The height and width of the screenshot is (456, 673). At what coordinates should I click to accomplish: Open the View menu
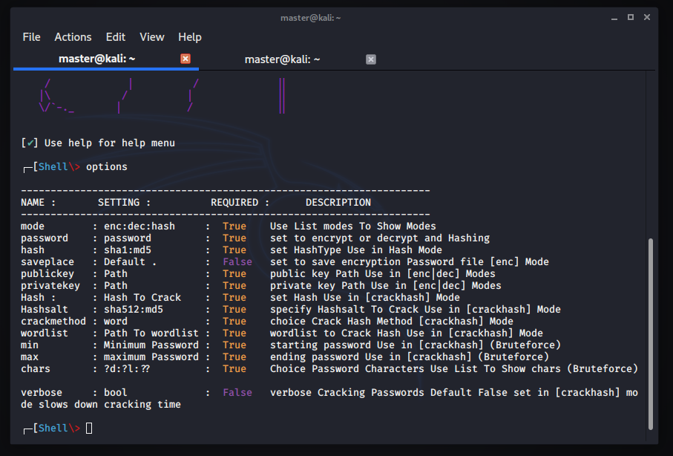point(152,37)
